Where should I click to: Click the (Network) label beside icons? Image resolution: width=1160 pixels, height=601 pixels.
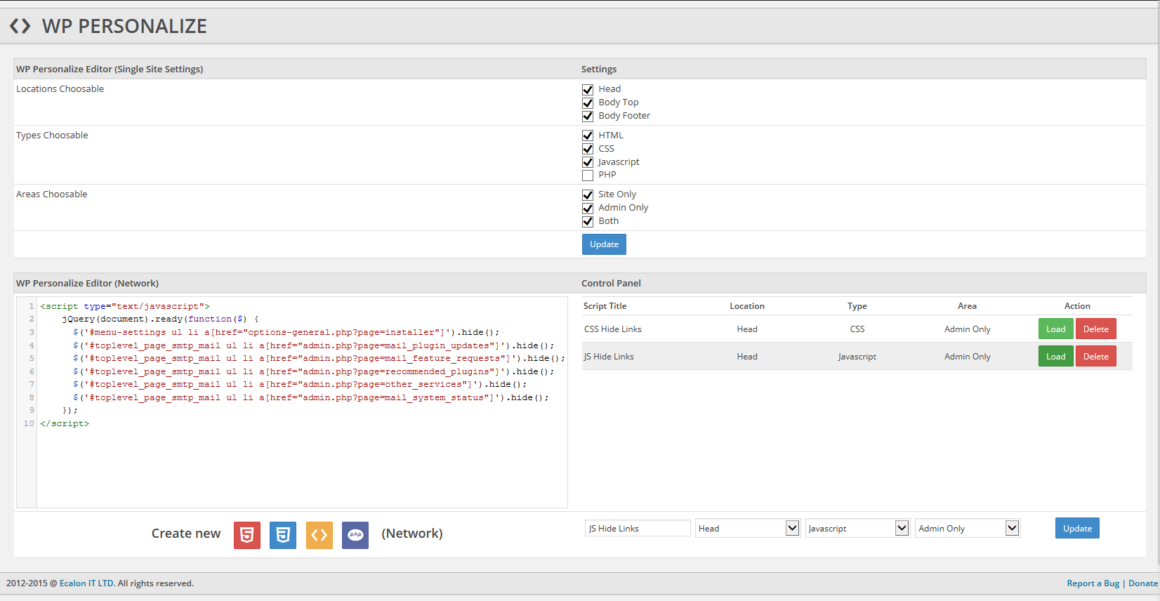coord(412,534)
